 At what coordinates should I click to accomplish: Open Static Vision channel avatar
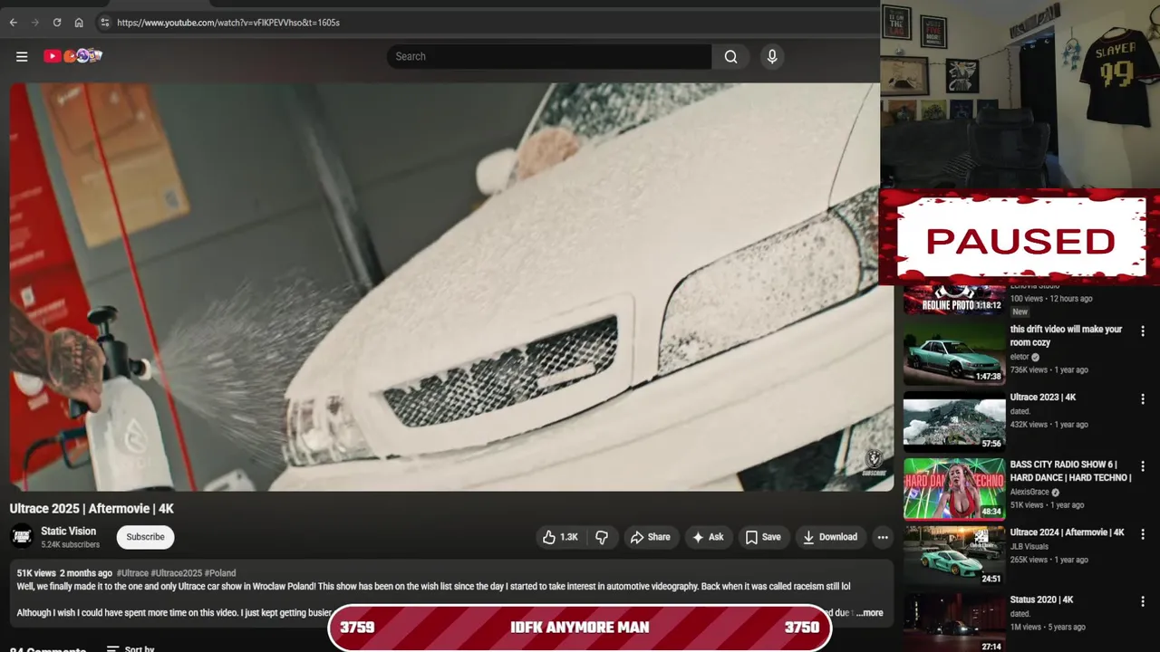[22, 537]
